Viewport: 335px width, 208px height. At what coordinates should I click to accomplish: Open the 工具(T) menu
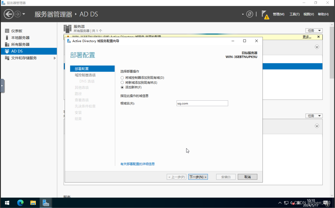[x=294, y=14]
